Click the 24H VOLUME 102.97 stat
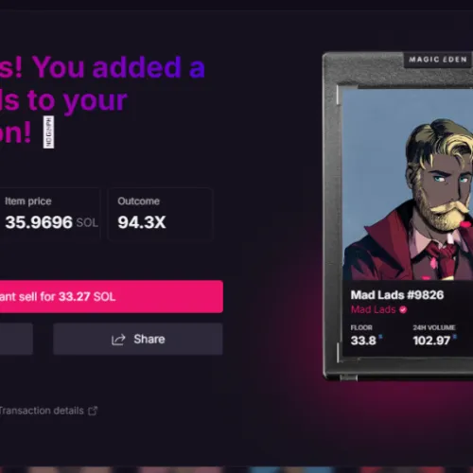The width and height of the screenshot is (473, 473). click(x=434, y=336)
